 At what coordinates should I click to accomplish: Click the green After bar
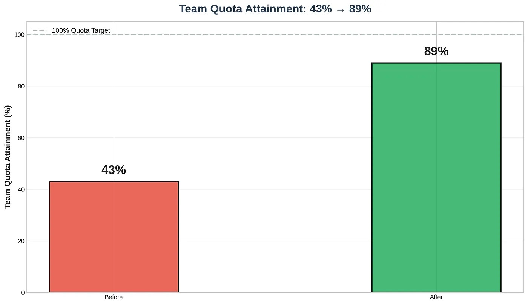tap(436, 177)
